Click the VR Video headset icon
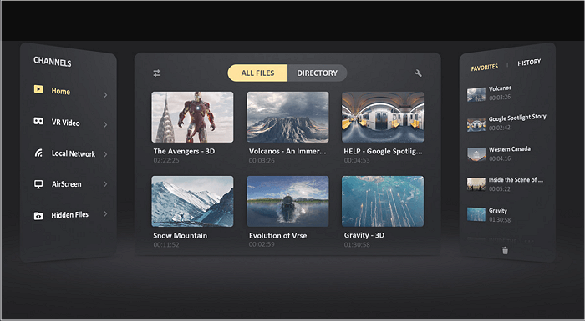Screen dimensions: 585x321 click(38, 121)
